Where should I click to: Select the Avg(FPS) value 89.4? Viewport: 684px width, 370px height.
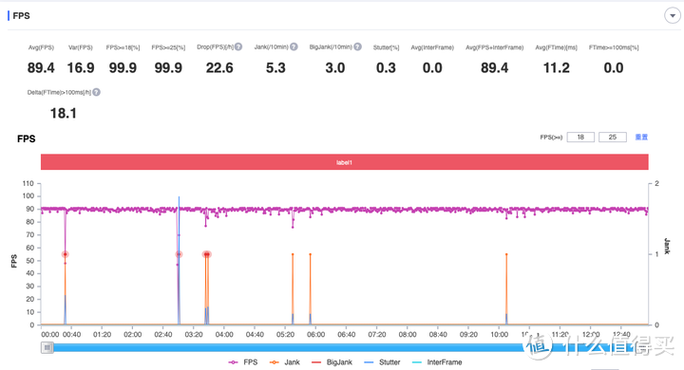pos(41,68)
